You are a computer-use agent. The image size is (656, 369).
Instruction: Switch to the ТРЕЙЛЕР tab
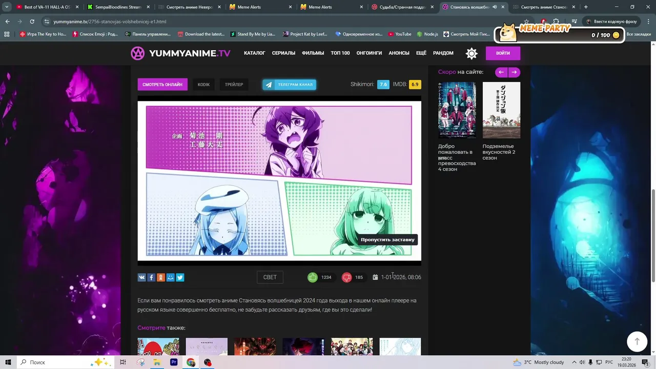(x=234, y=85)
